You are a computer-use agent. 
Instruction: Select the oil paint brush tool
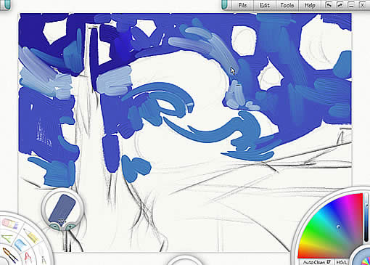click(x=9, y=256)
